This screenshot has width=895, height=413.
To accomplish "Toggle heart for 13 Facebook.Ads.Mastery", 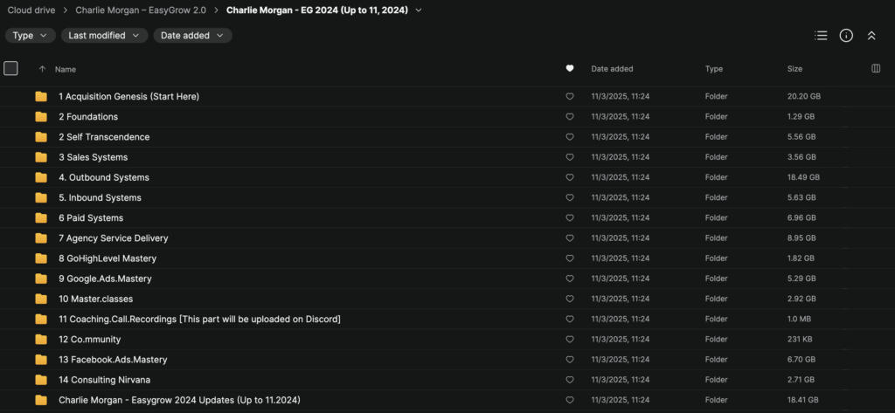I will pyautogui.click(x=570, y=360).
